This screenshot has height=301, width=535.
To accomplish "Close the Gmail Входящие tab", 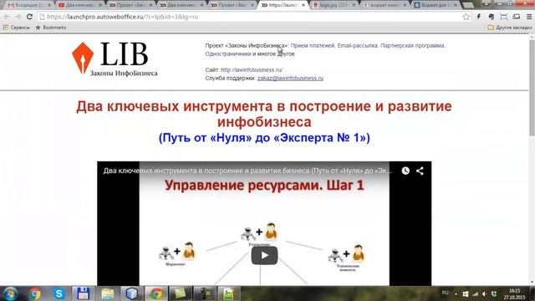I will [49, 5].
